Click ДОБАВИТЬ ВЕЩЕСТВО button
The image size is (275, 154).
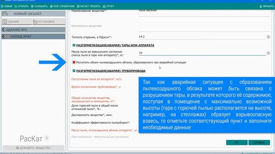point(34,148)
